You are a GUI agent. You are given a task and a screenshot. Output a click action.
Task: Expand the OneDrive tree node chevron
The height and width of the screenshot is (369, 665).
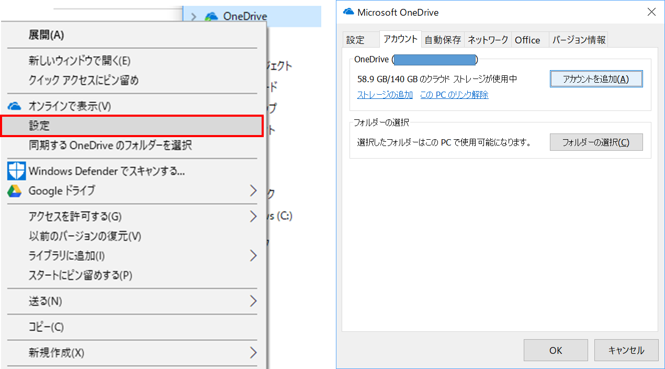pos(194,17)
